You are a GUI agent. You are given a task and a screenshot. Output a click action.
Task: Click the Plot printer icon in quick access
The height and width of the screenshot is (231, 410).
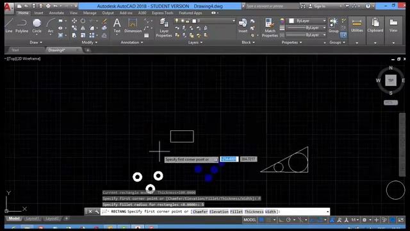coord(48,6)
